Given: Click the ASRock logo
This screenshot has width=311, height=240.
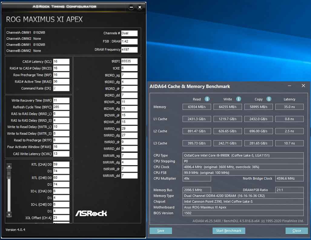Looking at the screenshot, I should point(91,213).
